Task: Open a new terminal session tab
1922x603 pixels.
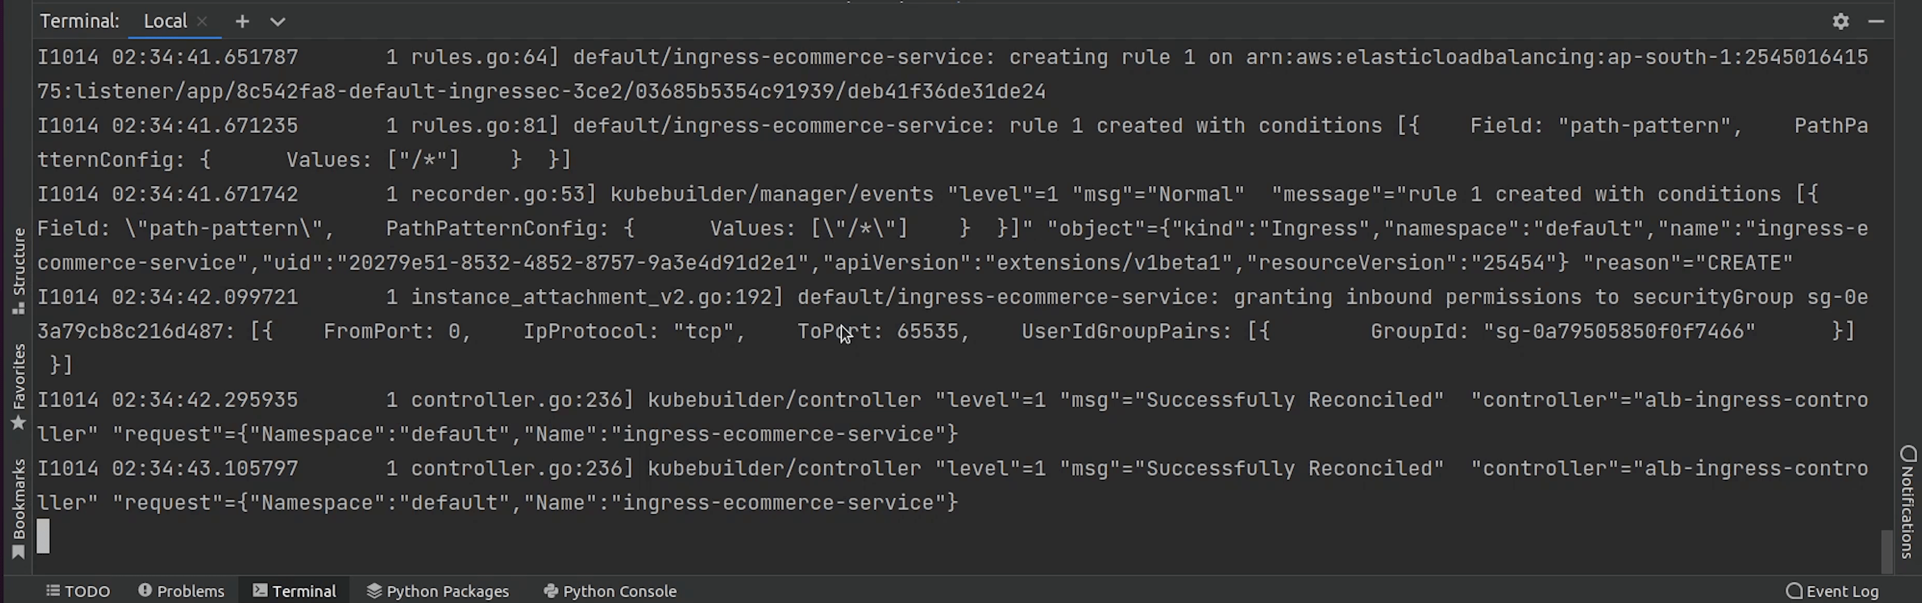Action: click(x=241, y=22)
